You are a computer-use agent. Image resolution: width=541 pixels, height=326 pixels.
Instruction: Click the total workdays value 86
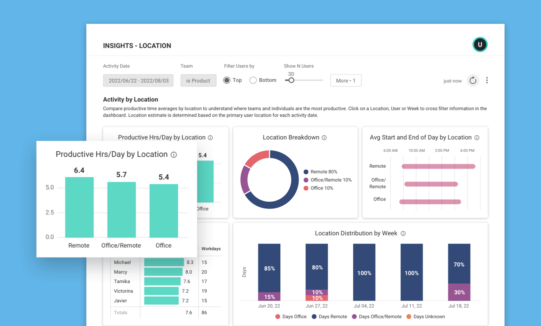pos(204,312)
